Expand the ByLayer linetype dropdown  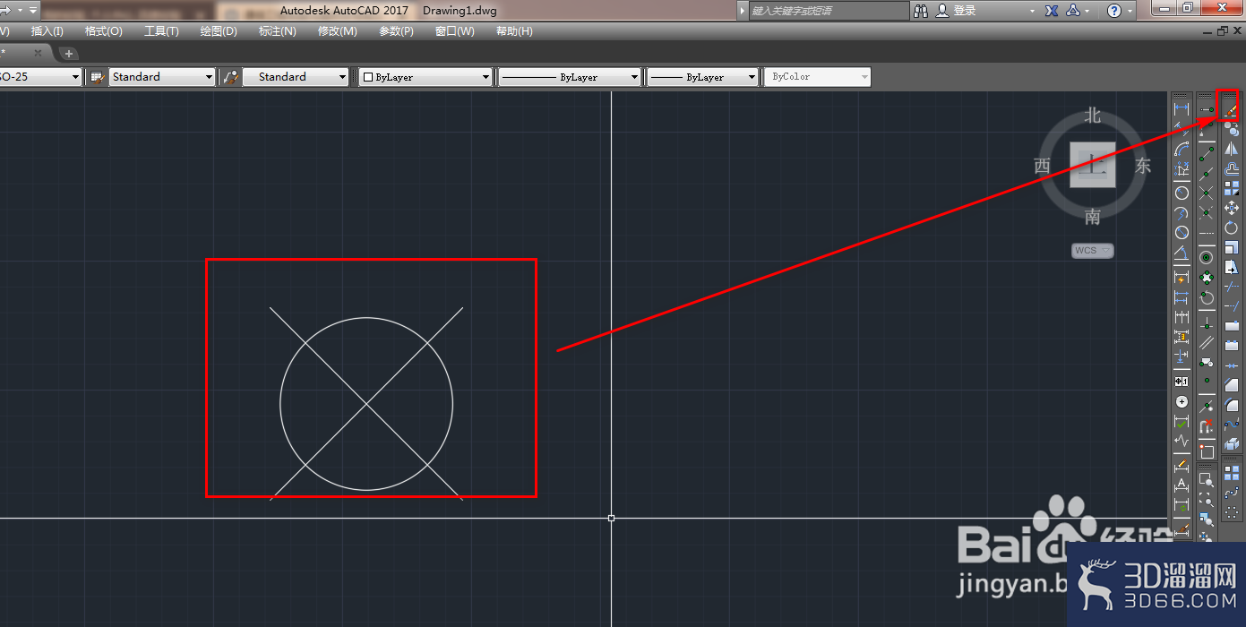click(570, 77)
